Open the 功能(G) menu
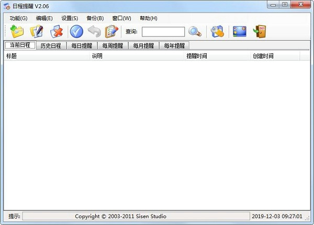 coord(18,18)
